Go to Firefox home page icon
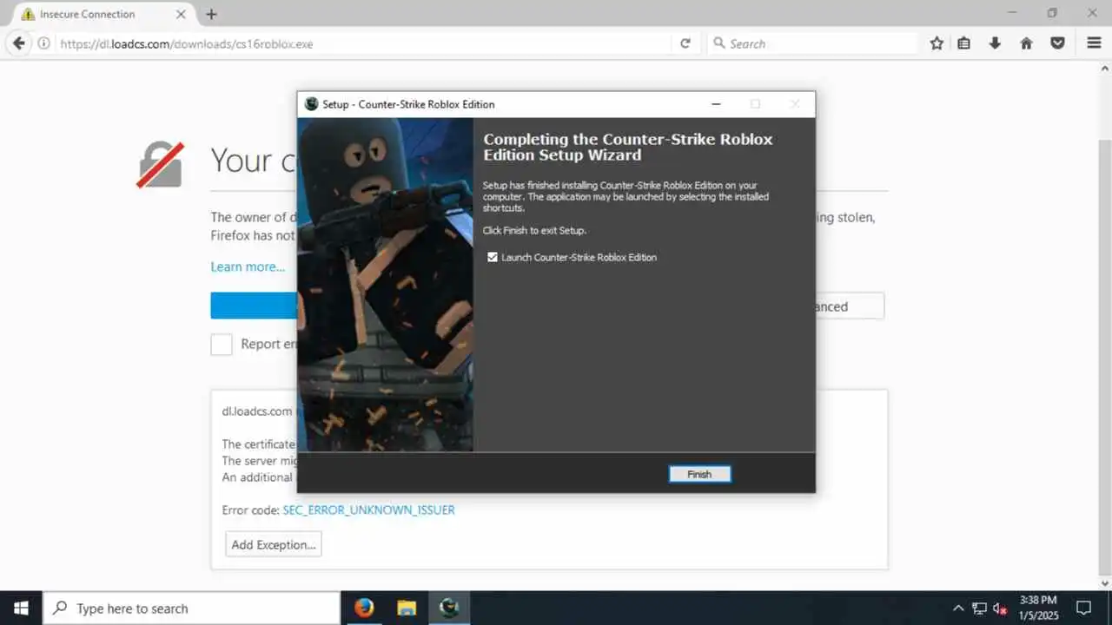 1026,43
